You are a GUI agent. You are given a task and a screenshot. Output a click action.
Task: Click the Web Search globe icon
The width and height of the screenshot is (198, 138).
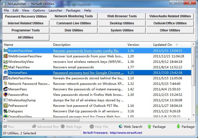(x=121, y=126)
